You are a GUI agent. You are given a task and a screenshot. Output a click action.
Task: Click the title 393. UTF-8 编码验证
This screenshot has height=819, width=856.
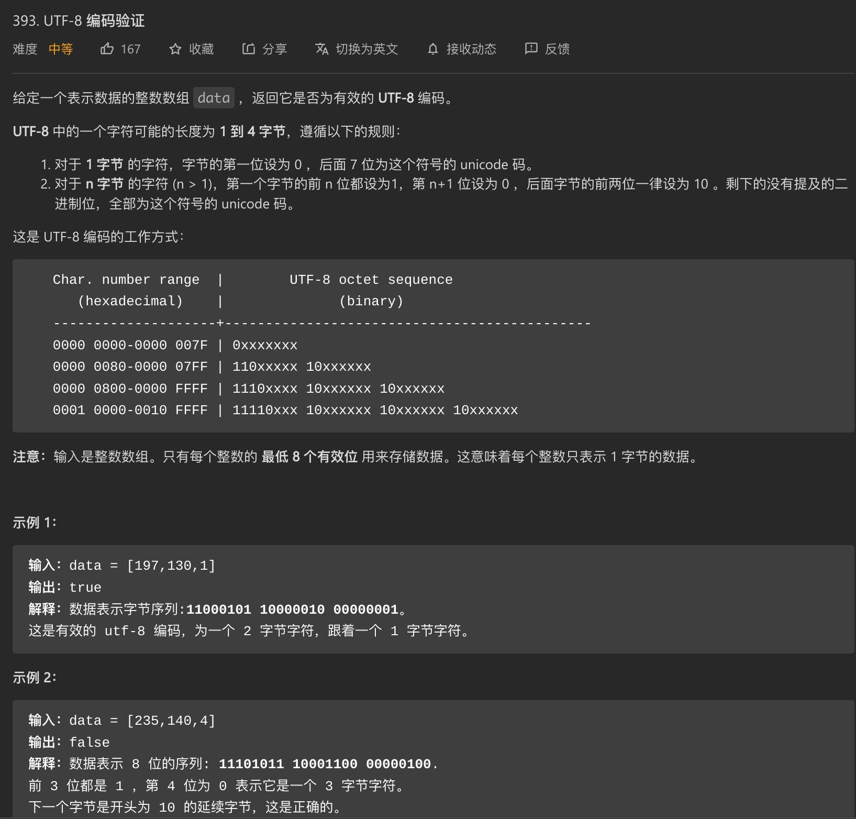click(79, 20)
